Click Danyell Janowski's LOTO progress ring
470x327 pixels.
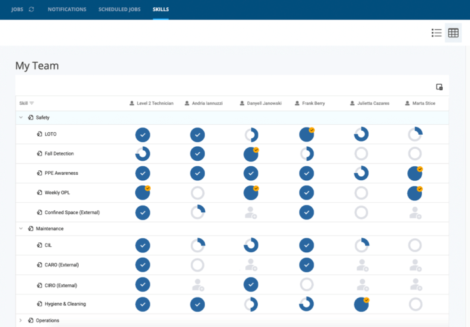[251, 135]
